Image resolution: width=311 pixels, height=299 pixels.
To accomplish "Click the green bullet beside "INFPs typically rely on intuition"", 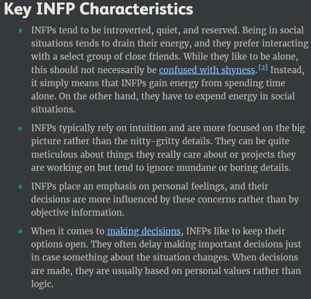I will pyautogui.click(x=20, y=129).
